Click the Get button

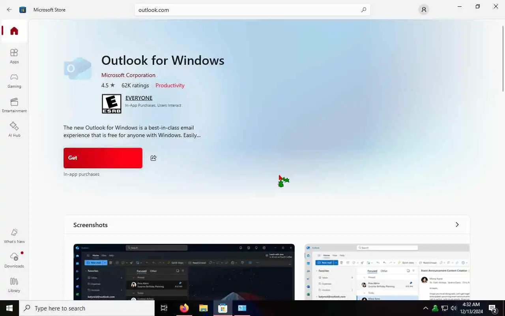tap(103, 158)
